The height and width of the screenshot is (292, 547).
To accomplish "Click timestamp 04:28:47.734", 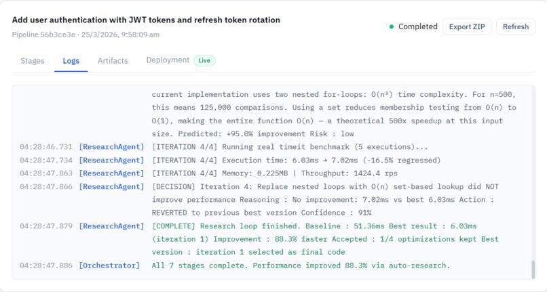I will (46, 161).
